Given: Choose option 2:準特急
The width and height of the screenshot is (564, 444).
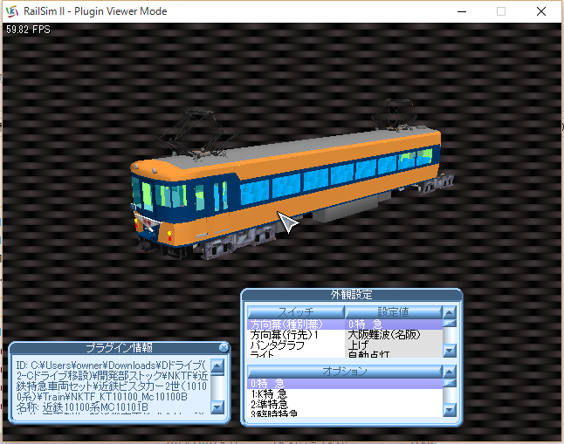Looking at the screenshot, I should pyautogui.click(x=345, y=404).
